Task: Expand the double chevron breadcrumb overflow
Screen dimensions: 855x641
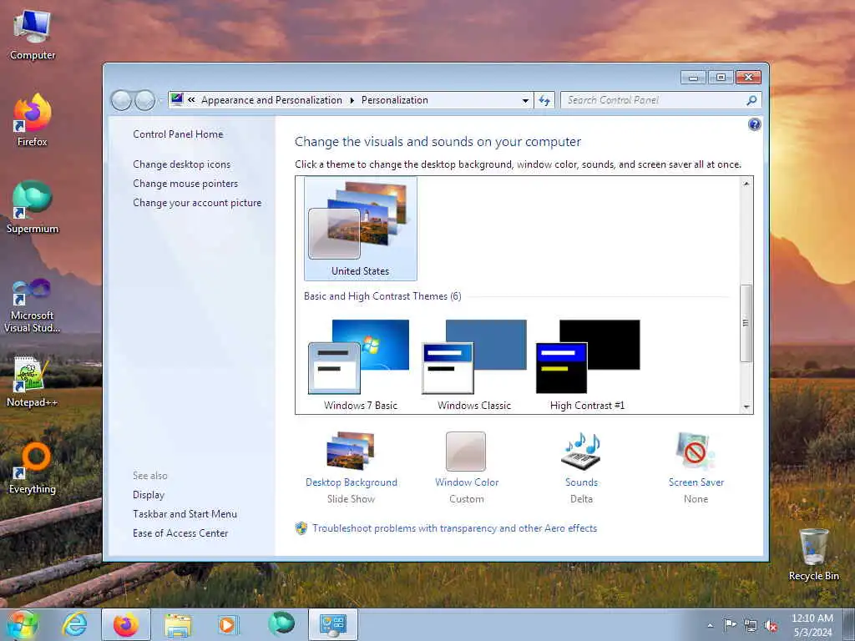Action: tap(191, 100)
